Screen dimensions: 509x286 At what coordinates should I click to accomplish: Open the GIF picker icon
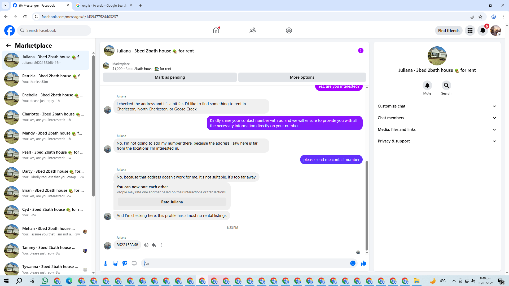[x=134, y=263]
